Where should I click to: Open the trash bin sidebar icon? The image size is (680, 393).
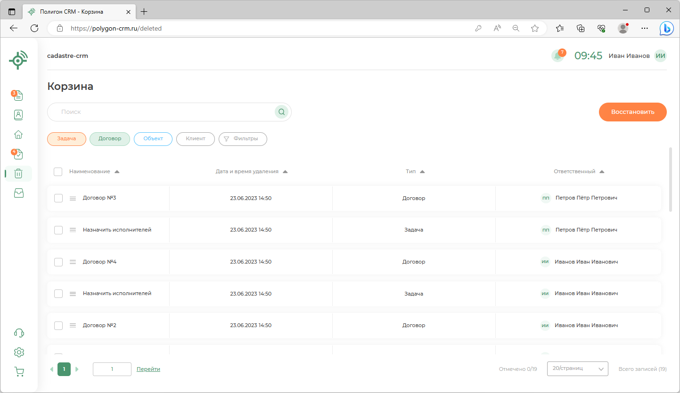[18, 174]
